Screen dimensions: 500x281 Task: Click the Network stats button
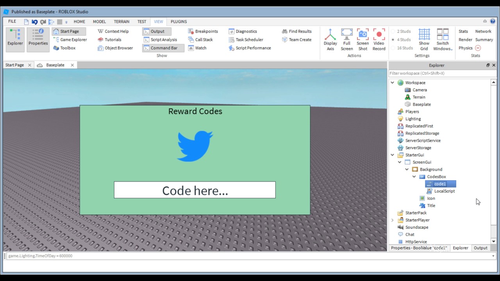coord(483,31)
